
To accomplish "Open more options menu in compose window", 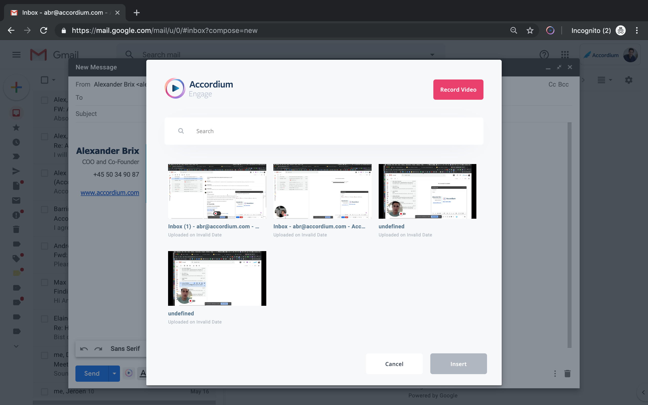I will pyautogui.click(x=555, y=373).
